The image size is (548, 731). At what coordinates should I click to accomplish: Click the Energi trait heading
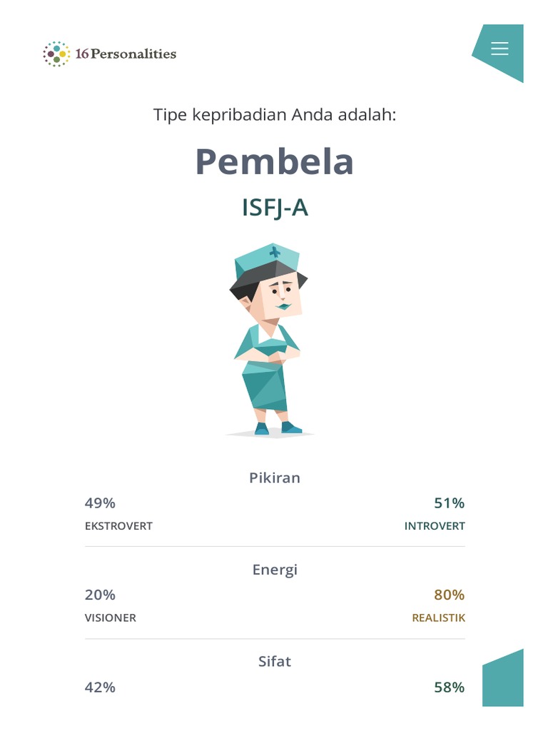point(275,570)
